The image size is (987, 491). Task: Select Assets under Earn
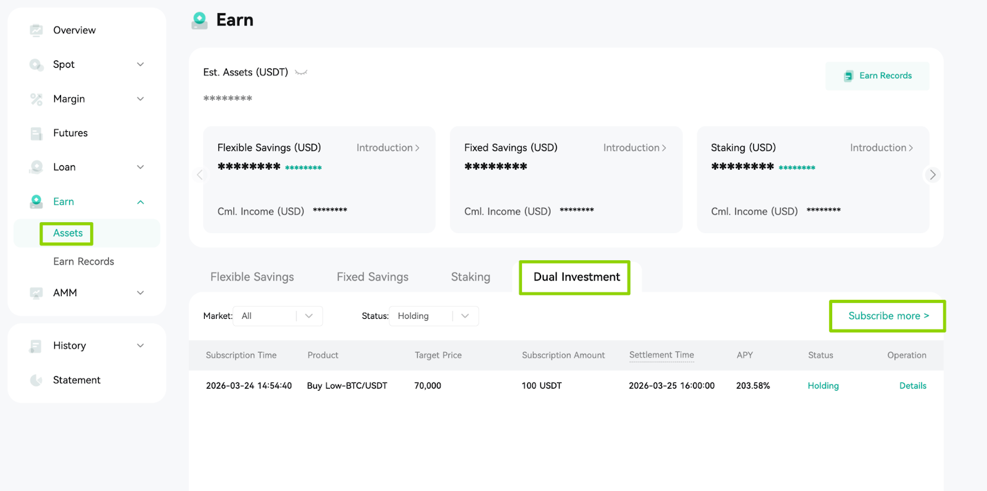[x=68, y=233]
